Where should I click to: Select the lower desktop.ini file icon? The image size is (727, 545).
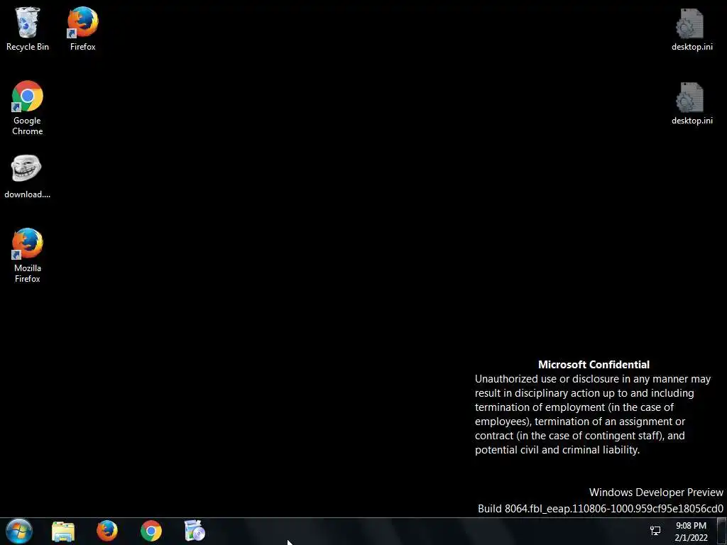coord(692,103)
